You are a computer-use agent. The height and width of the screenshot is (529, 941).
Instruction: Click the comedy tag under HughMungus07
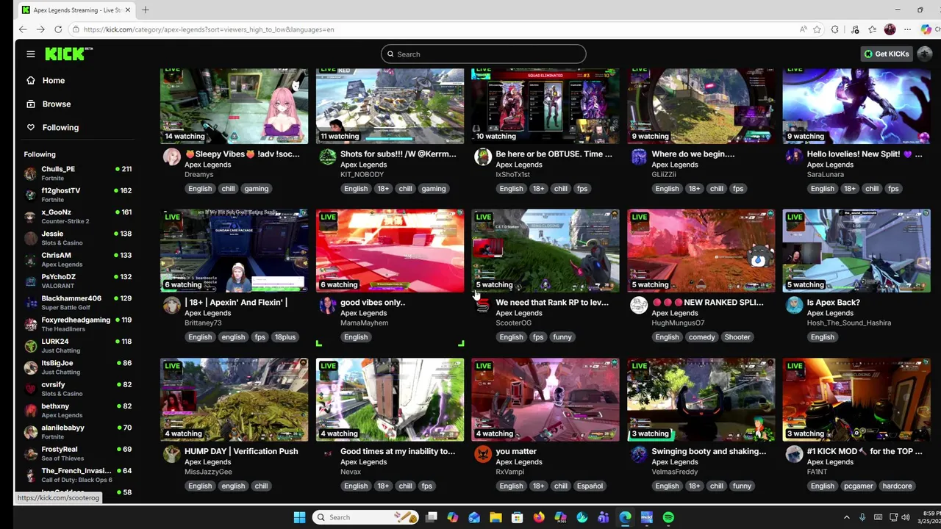[x=701, y=337]
